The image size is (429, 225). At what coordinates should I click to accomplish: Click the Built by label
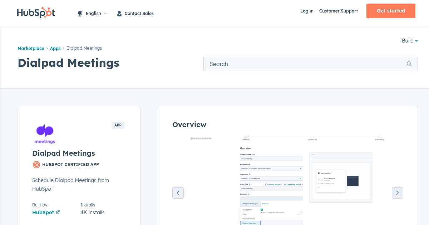click(40, 205)
